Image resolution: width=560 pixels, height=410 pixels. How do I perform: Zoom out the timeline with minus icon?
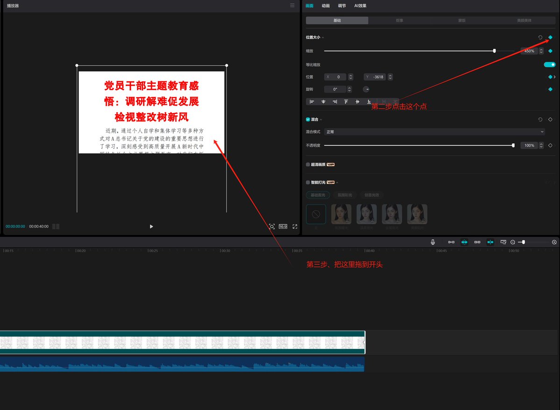click(x=512, y=242)
